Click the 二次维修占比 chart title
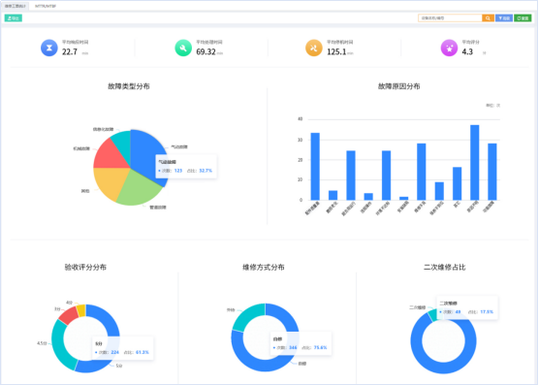The width and height of the screenshot is (539, 385). [x=444, y=267]
